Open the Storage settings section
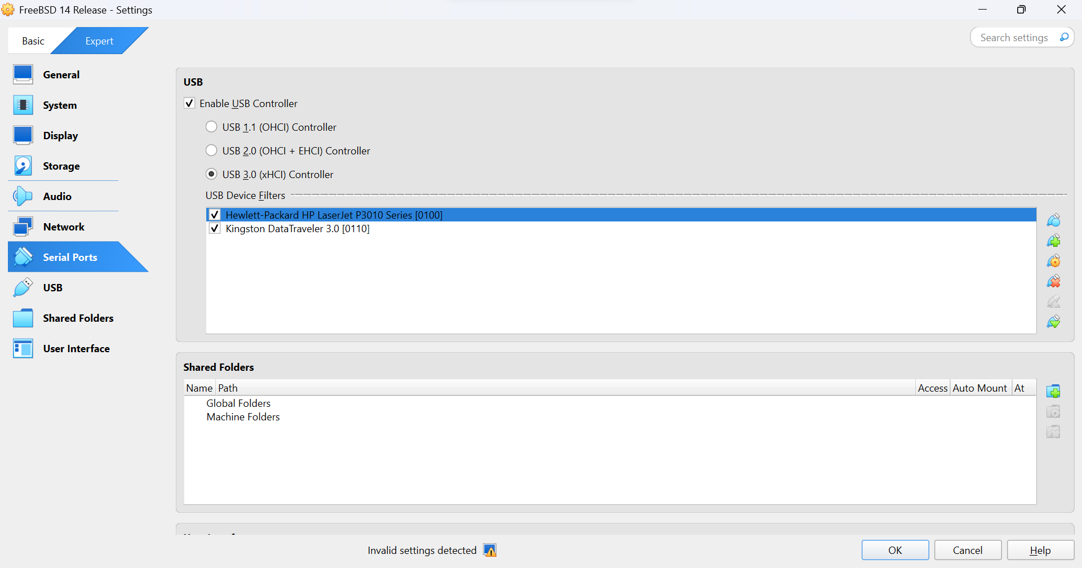The width and height of the screenshot is (1082, 568). (61, 166)
